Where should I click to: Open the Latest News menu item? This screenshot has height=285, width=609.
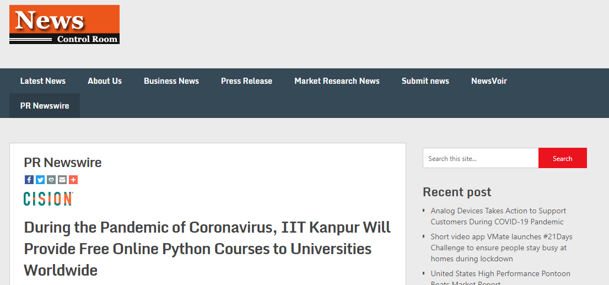click(43, 81)
